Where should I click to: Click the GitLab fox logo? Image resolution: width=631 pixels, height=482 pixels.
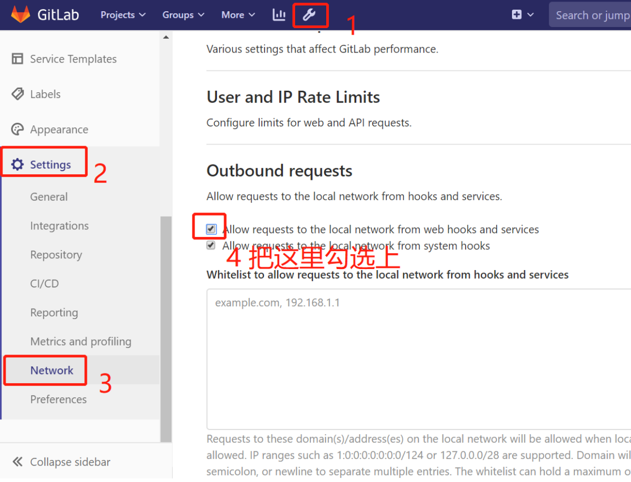21,14
